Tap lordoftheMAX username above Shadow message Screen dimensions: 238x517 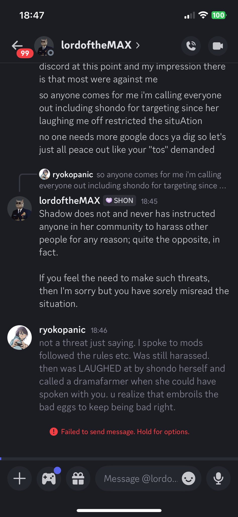pyautogui.click(x=69, y=201)
